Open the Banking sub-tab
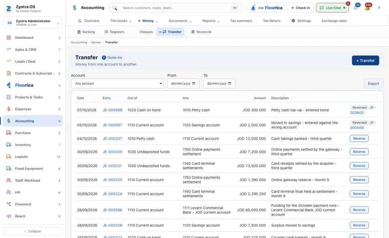This screenshot has width=389, height=238. pos(86,32)
